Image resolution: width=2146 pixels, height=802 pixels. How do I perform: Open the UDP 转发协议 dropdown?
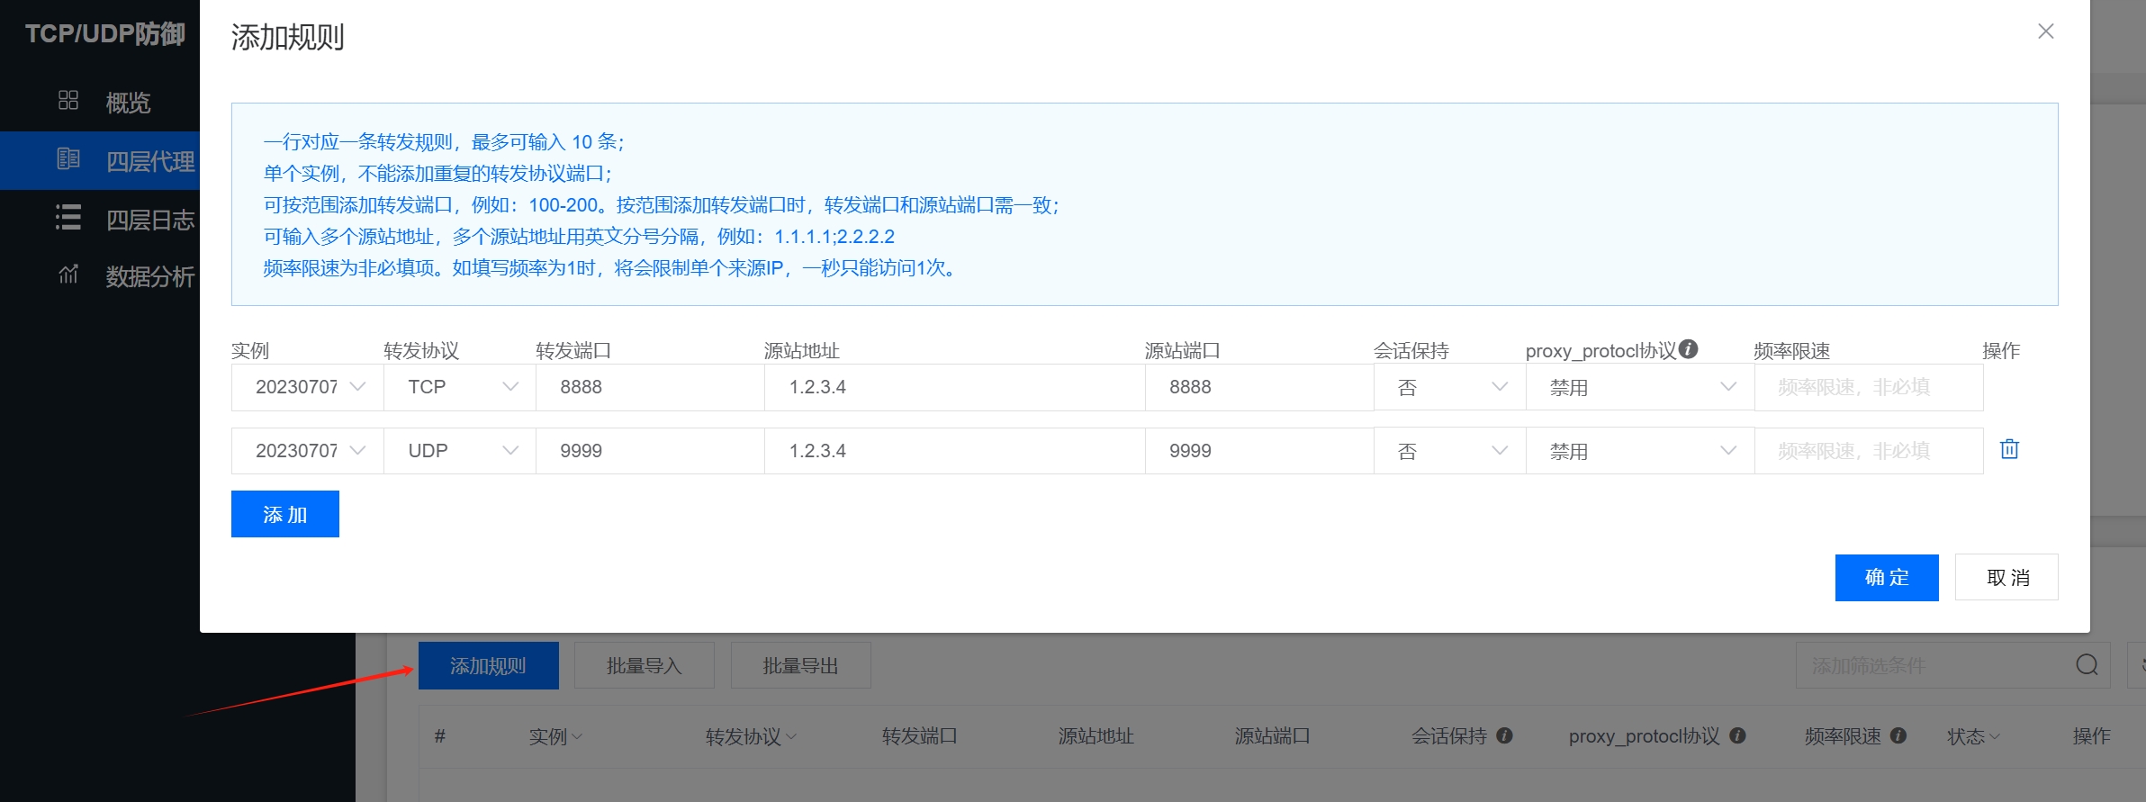tap(460, 451)
